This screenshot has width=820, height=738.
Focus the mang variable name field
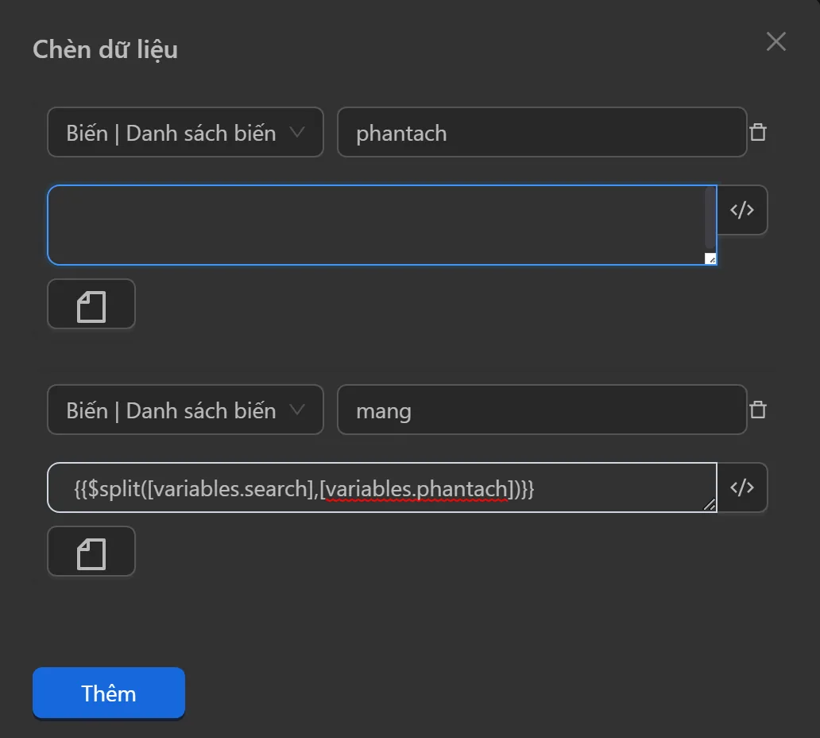coord(540,411)
